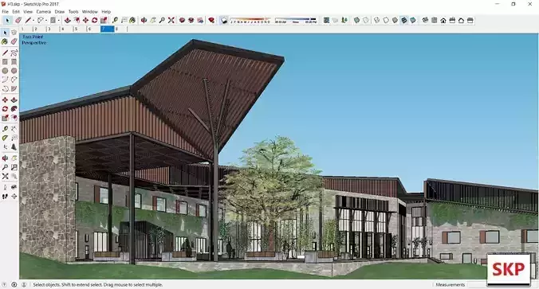Select the Protractor tool
539x289 pixels.
pyautogui.click(x=5, y=138)
